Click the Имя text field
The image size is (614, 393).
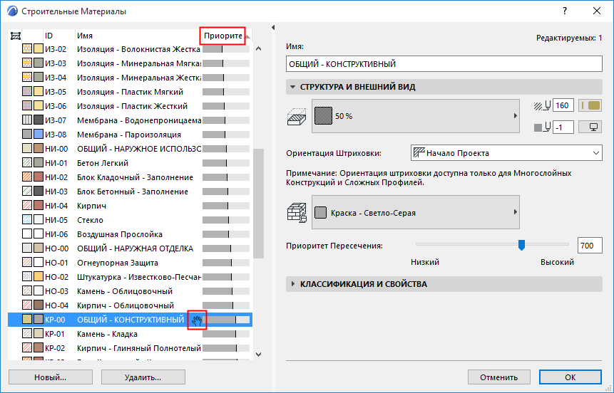click(x=444, y=64)
